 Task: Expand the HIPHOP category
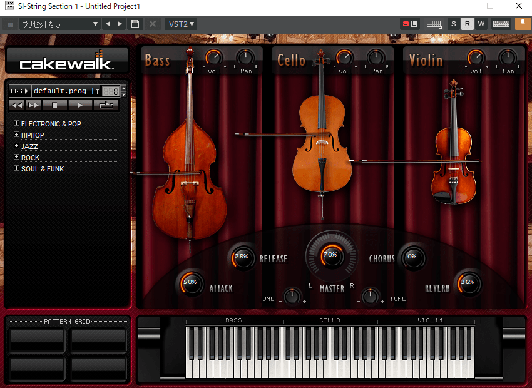[16, 135]
